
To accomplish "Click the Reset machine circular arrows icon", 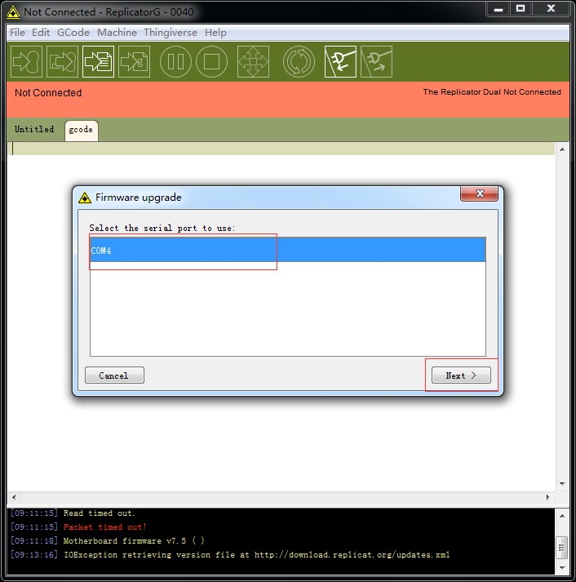I will coord(299,61).
